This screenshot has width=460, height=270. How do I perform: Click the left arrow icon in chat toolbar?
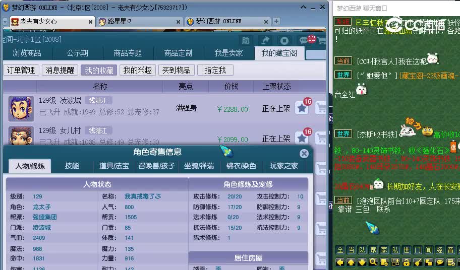pos(339,262)
